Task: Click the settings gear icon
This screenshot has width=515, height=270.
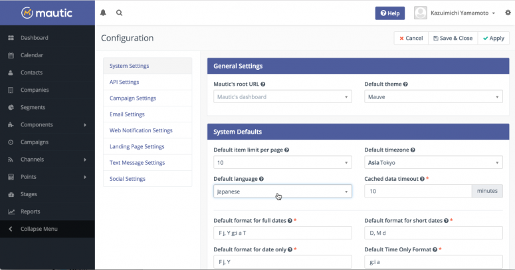Action: coord(508,13)
